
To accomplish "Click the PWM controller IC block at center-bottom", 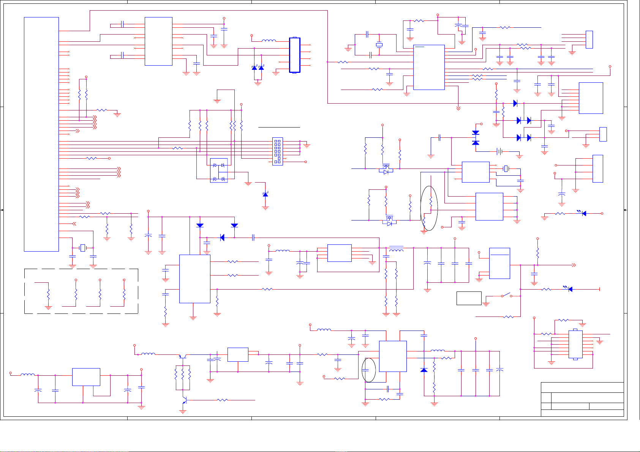I will click(x=195, y=279).
